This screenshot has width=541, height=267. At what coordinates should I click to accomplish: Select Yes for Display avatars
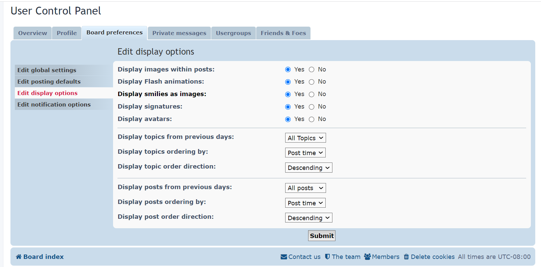[288, 119]
